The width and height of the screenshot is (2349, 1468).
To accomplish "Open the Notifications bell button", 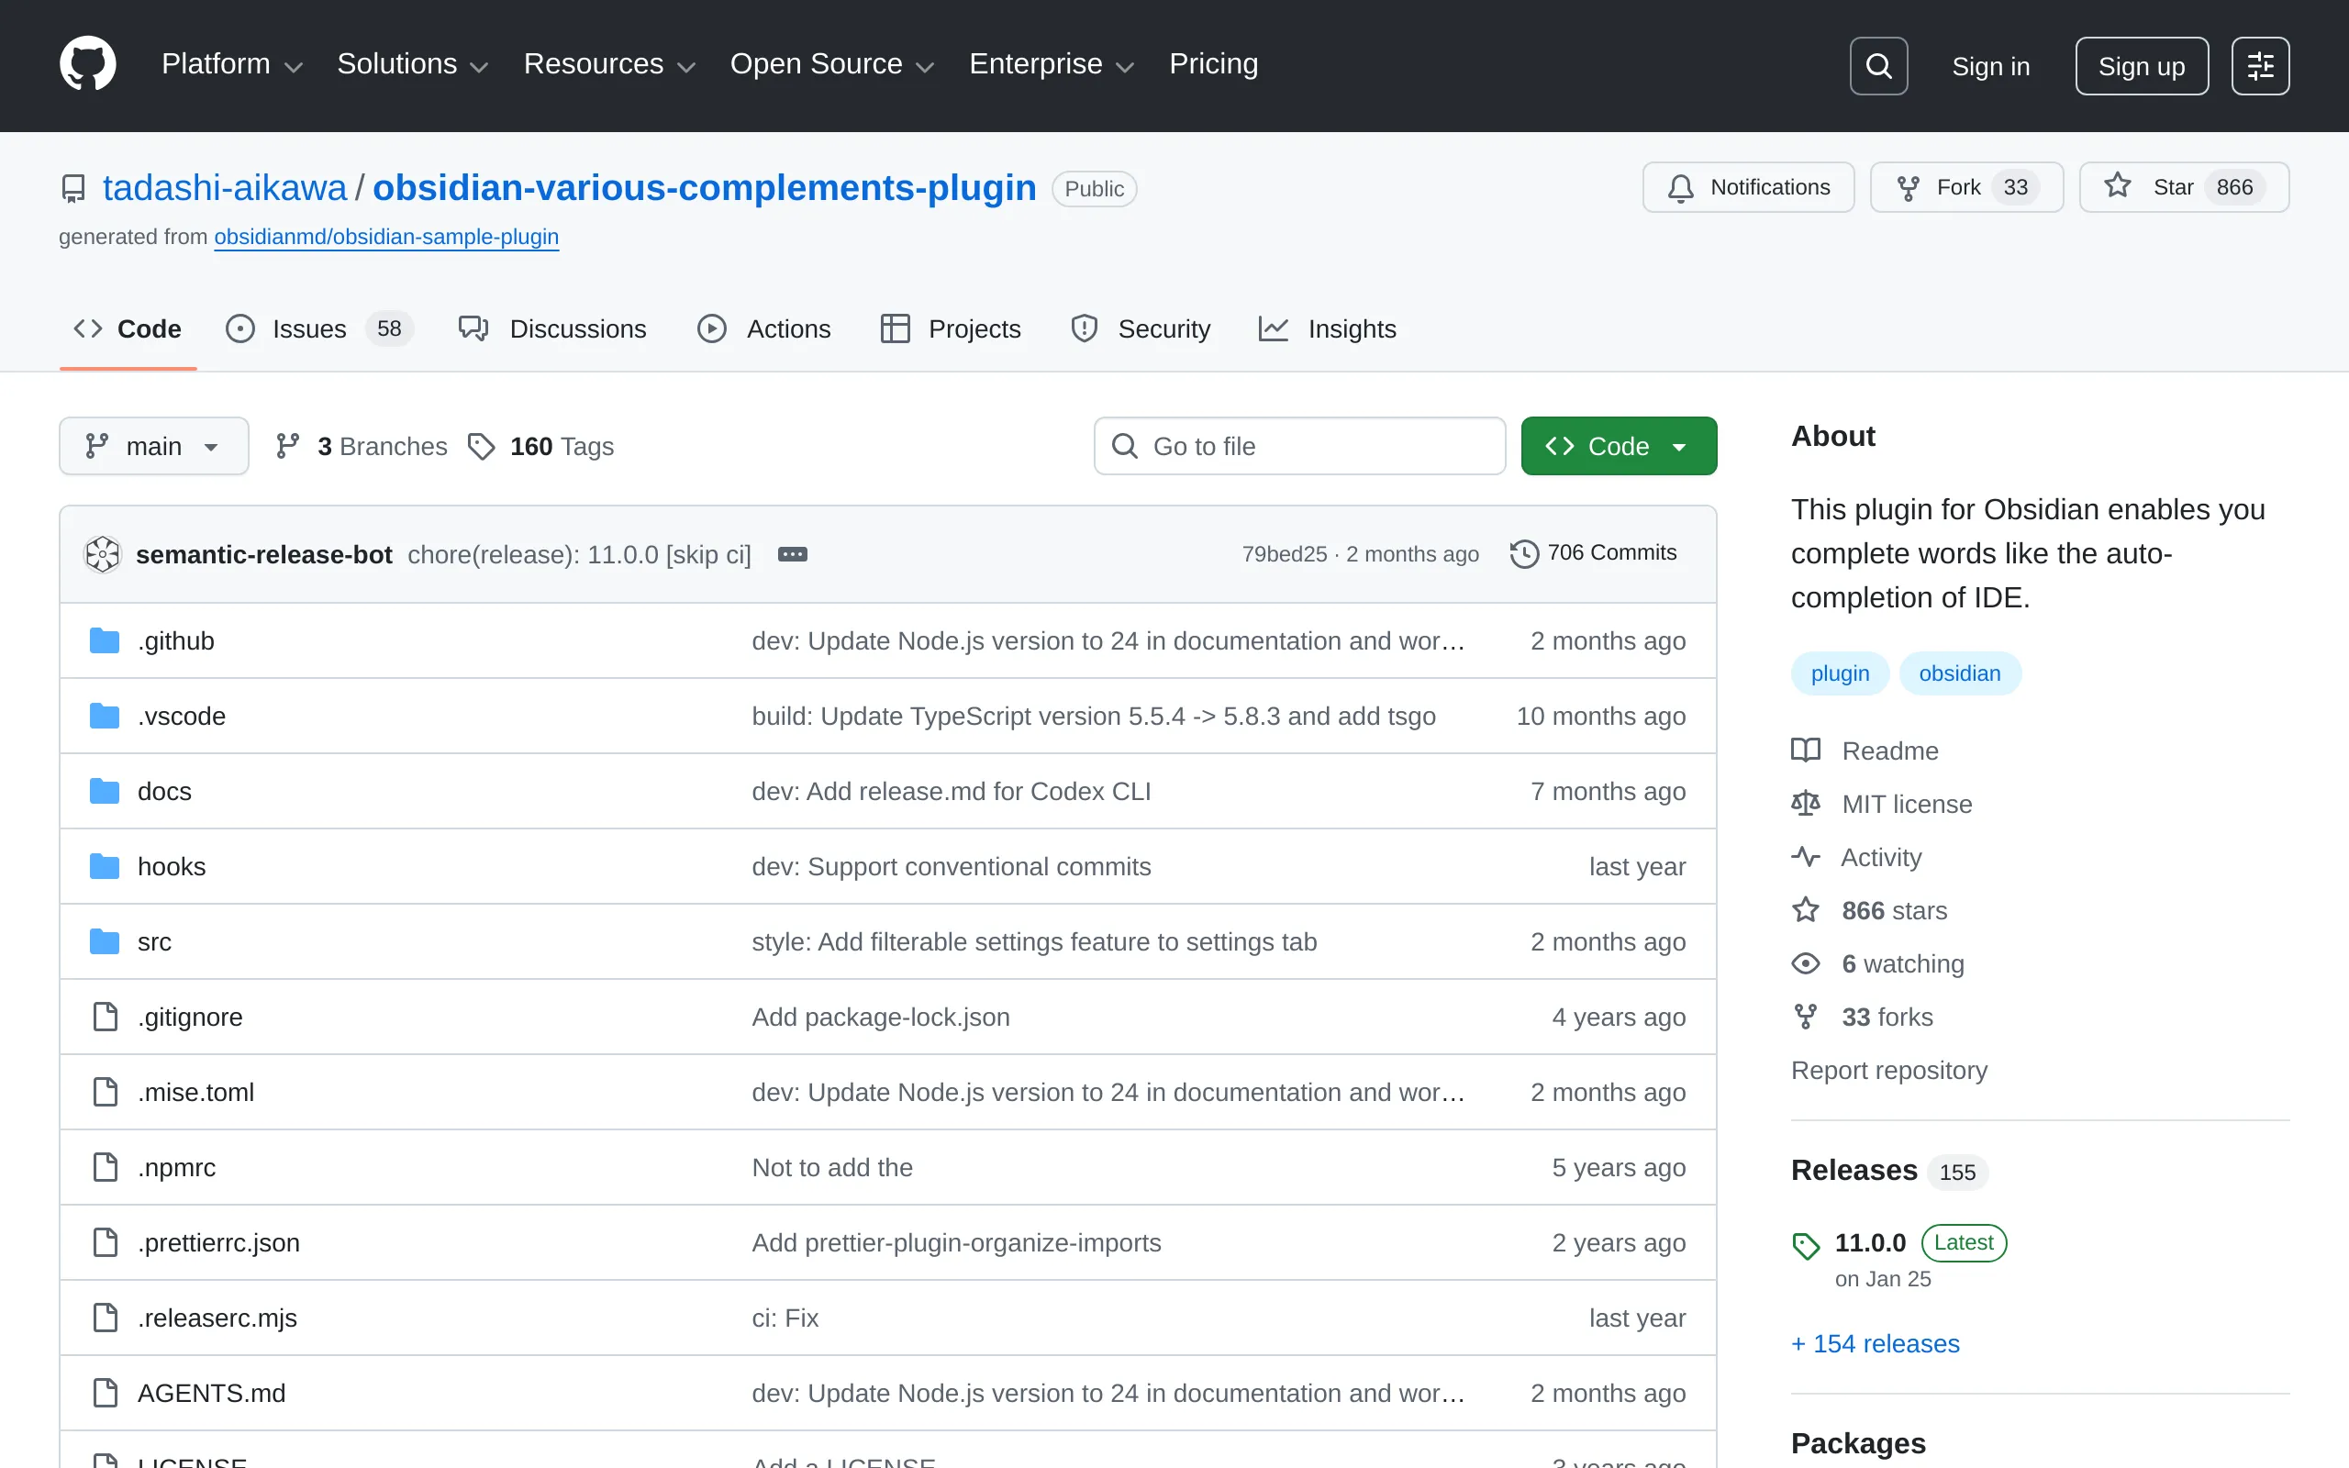I will (1747, 187).
